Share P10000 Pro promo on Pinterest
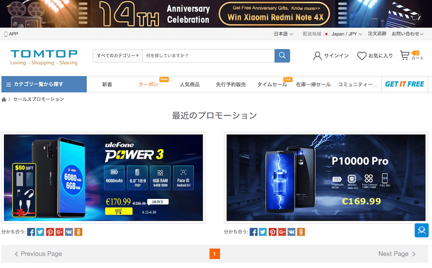The image size is (432, 268). point(272,232)
